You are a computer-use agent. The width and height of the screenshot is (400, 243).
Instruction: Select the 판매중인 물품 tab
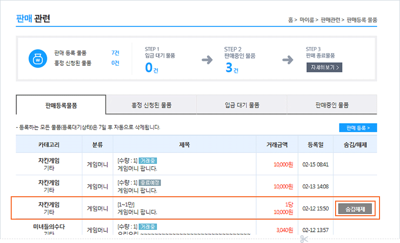pos(332,105)
